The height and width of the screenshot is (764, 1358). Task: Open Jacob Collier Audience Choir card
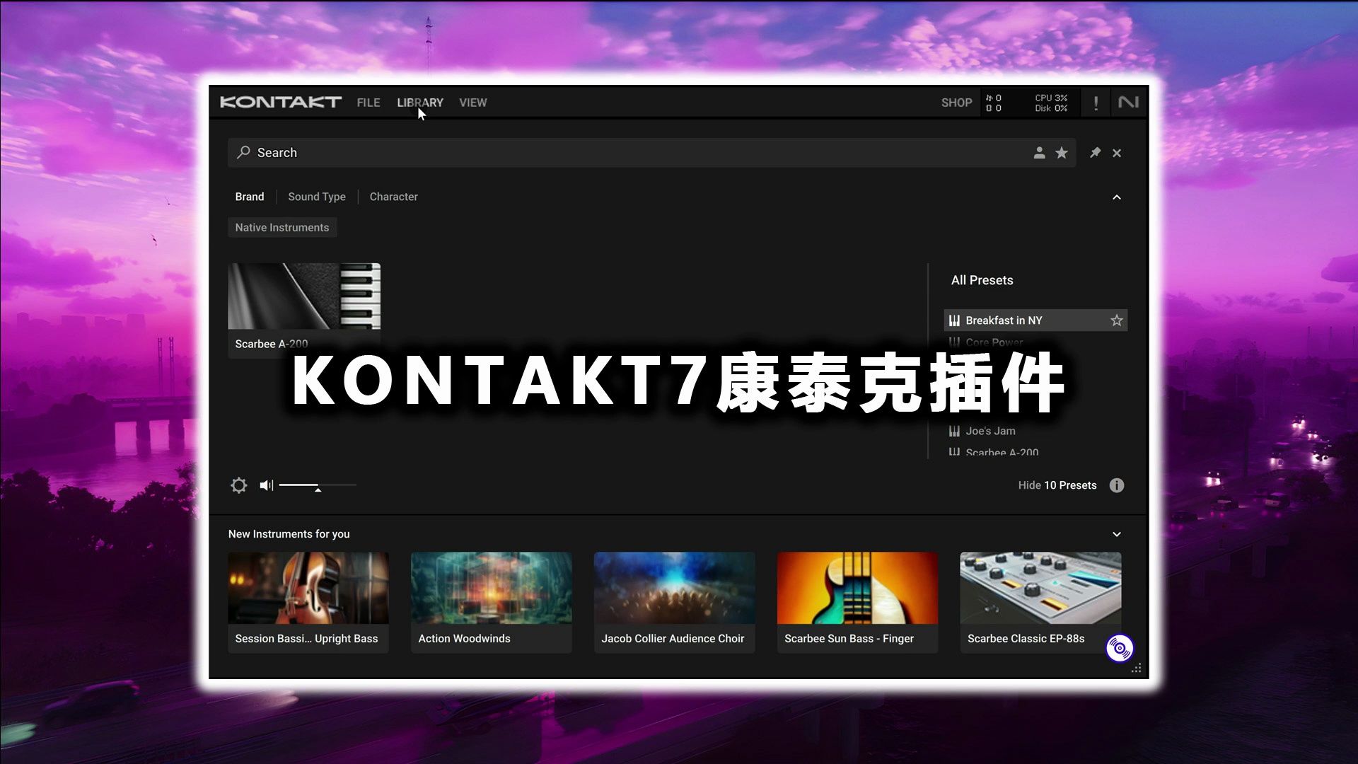point(674,602)
